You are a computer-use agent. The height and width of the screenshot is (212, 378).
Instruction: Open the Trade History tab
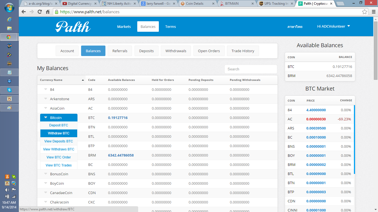click(x=243, y=51)
